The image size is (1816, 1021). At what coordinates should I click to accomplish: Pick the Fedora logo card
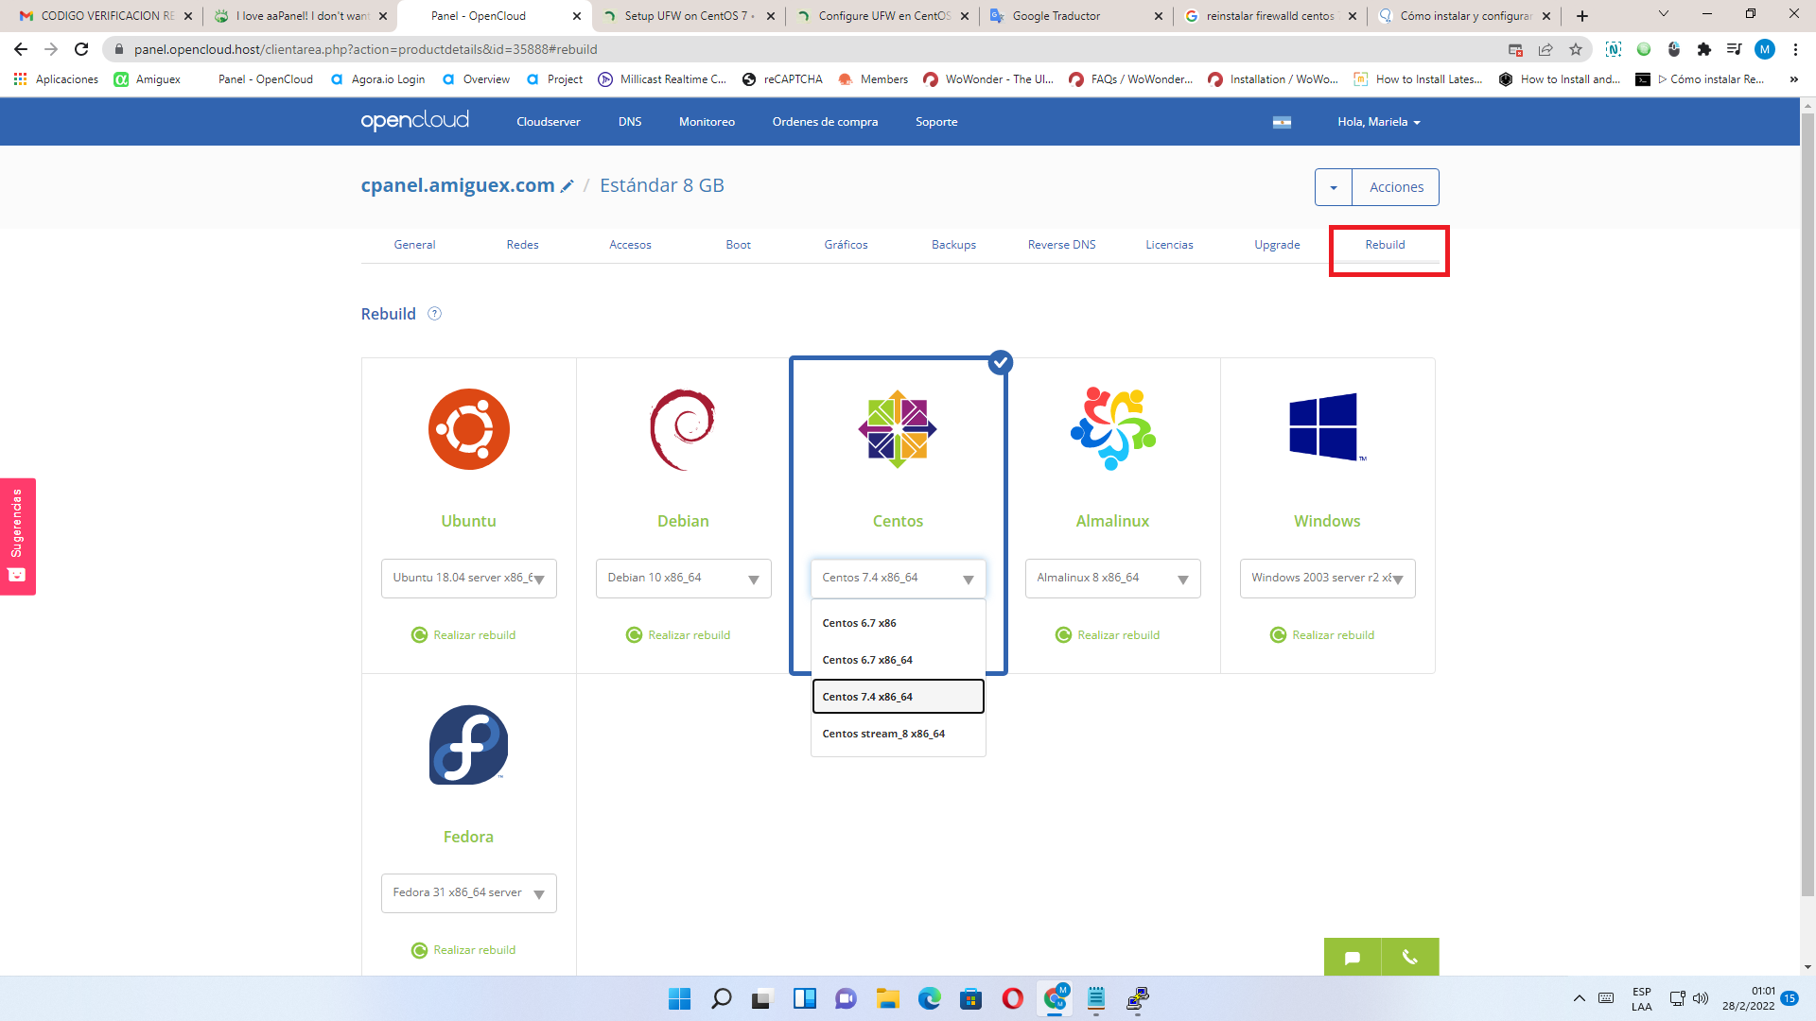click(468, 744)
